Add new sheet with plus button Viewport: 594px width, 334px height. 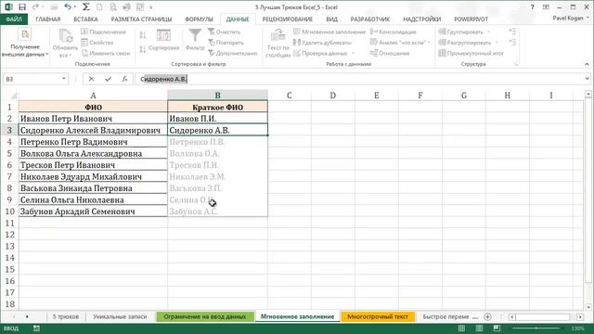point(487,316)
